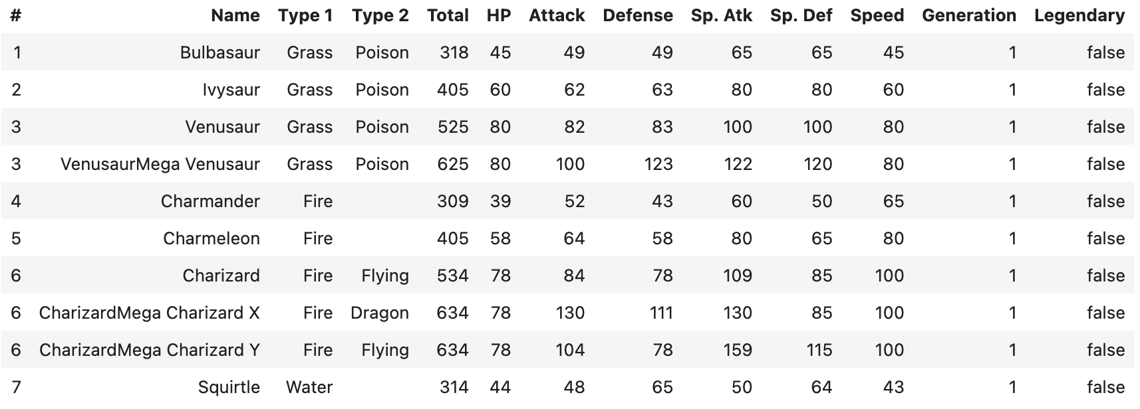Screen dimensions: 1140x409
Task: Click the Speed column header
Action: [x=877, y=15]
